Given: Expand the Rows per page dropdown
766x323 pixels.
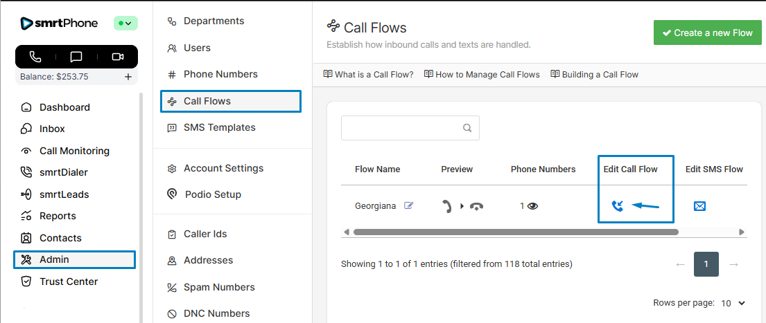Looking at the screenshot, I should click(733, 303).
